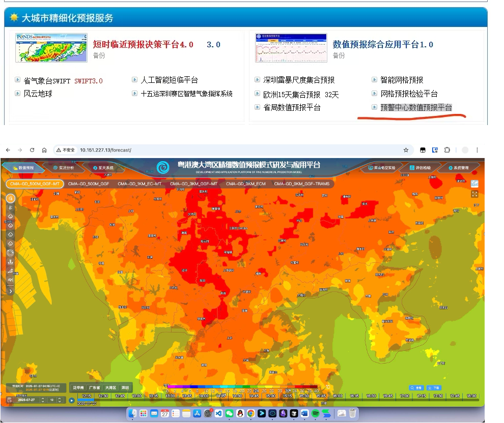Open the basemap layer switcher icon
The width and height of the screenshot is (504, 423).
[474, 184]
